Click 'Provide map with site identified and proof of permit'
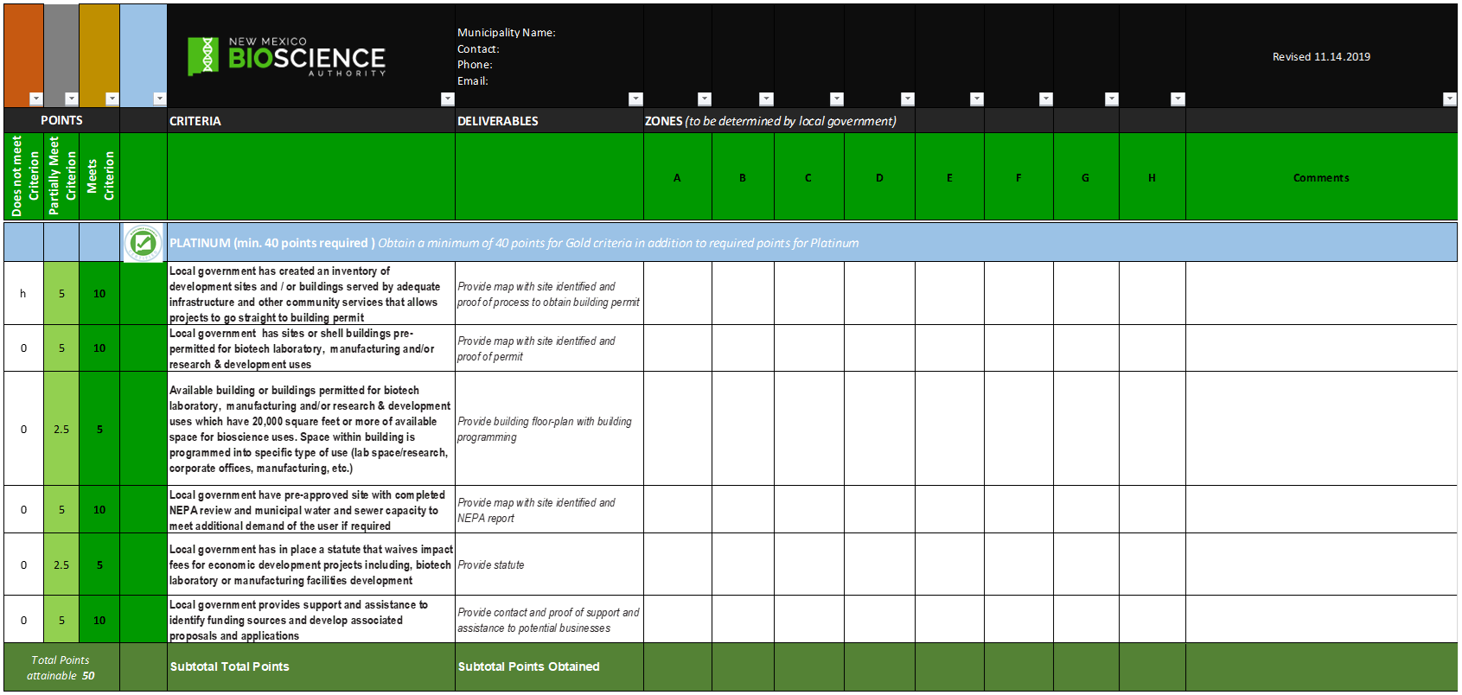 pos(549,348)
